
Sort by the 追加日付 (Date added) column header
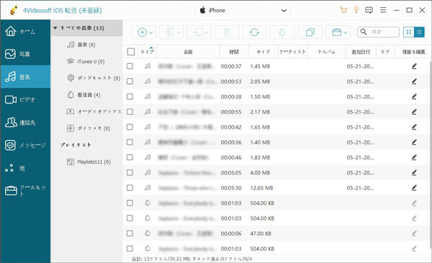pos(361,52)
